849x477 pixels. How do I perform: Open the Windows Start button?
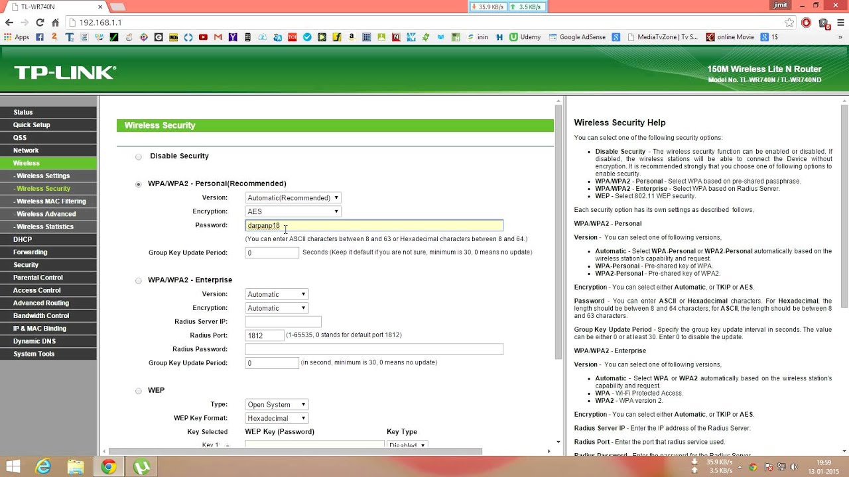[13, 466]
